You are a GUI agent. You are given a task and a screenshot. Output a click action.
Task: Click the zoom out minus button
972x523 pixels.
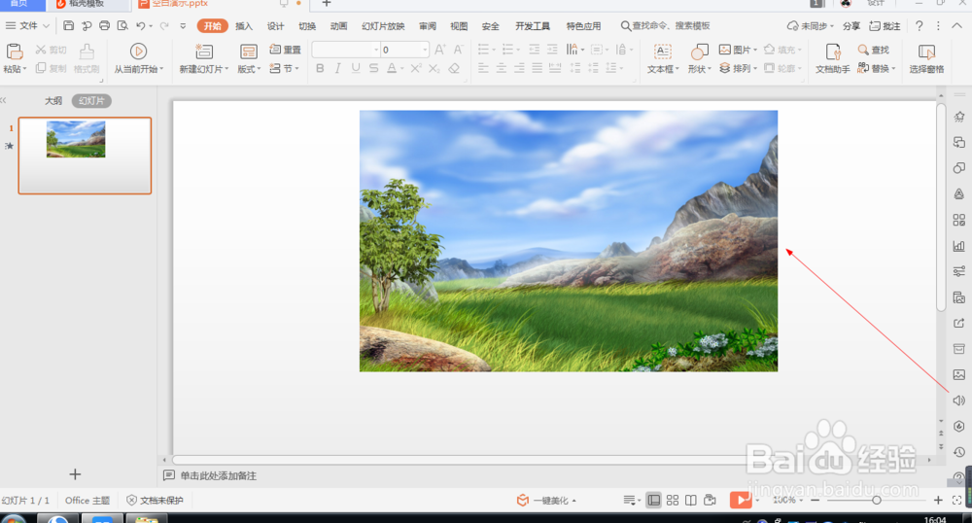coord(816,500)
